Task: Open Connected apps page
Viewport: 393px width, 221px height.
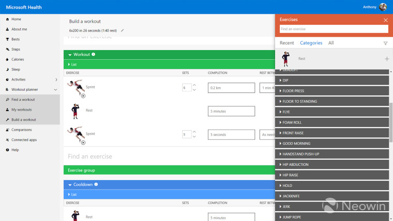Action: pyautogui.click(x=24, y=139)
